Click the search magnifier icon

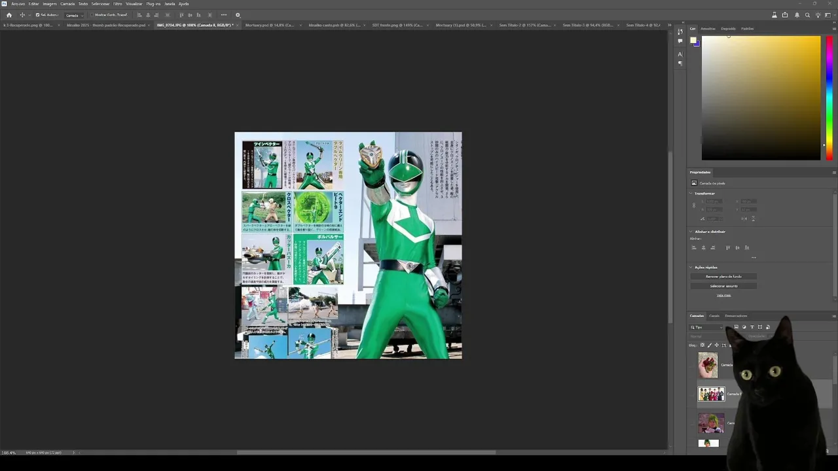pyautogui.click(x=807, y=15)
